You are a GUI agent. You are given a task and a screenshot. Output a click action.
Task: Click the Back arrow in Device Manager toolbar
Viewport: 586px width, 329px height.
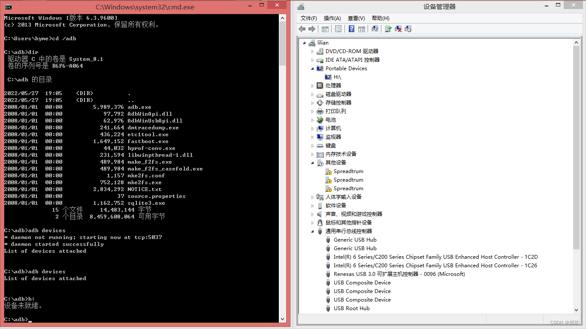click(302, 29)
